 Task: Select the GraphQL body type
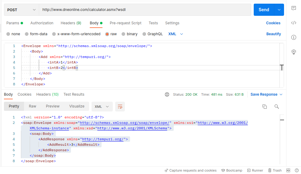pos(152,34)
